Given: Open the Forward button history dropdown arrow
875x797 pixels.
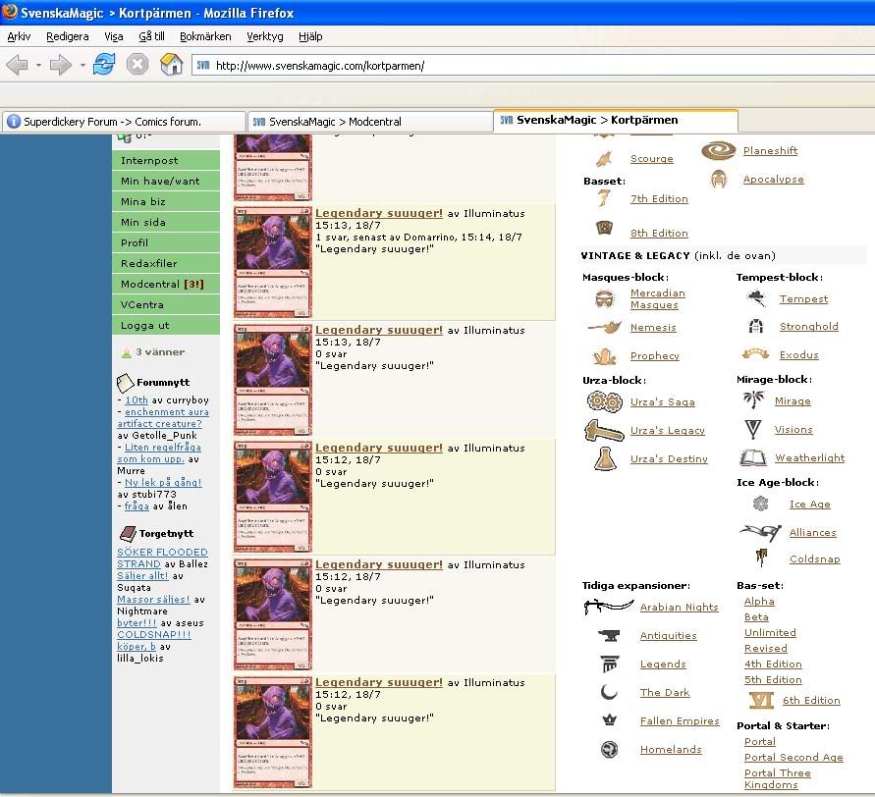Looking at the screenshot, I should tap(82, 66).
